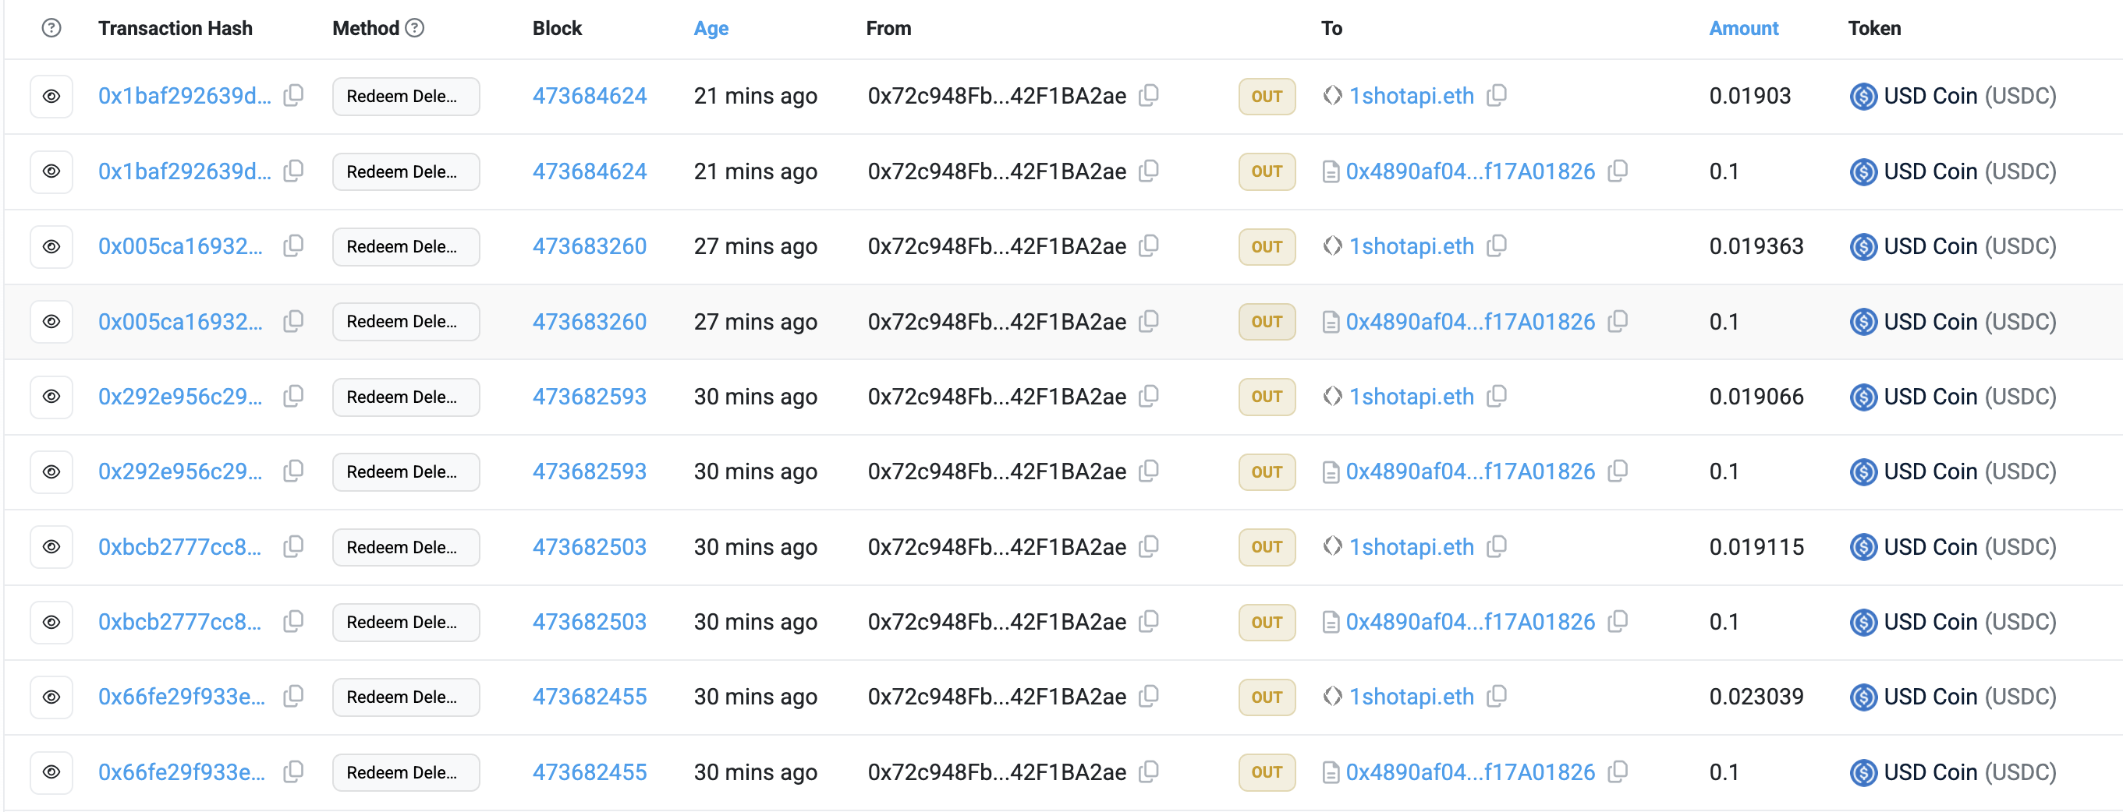Click the eye button for 0x66fe29f933e 0.1 transfer
Screen dimensions: 2123x812
tap(51, 771)
